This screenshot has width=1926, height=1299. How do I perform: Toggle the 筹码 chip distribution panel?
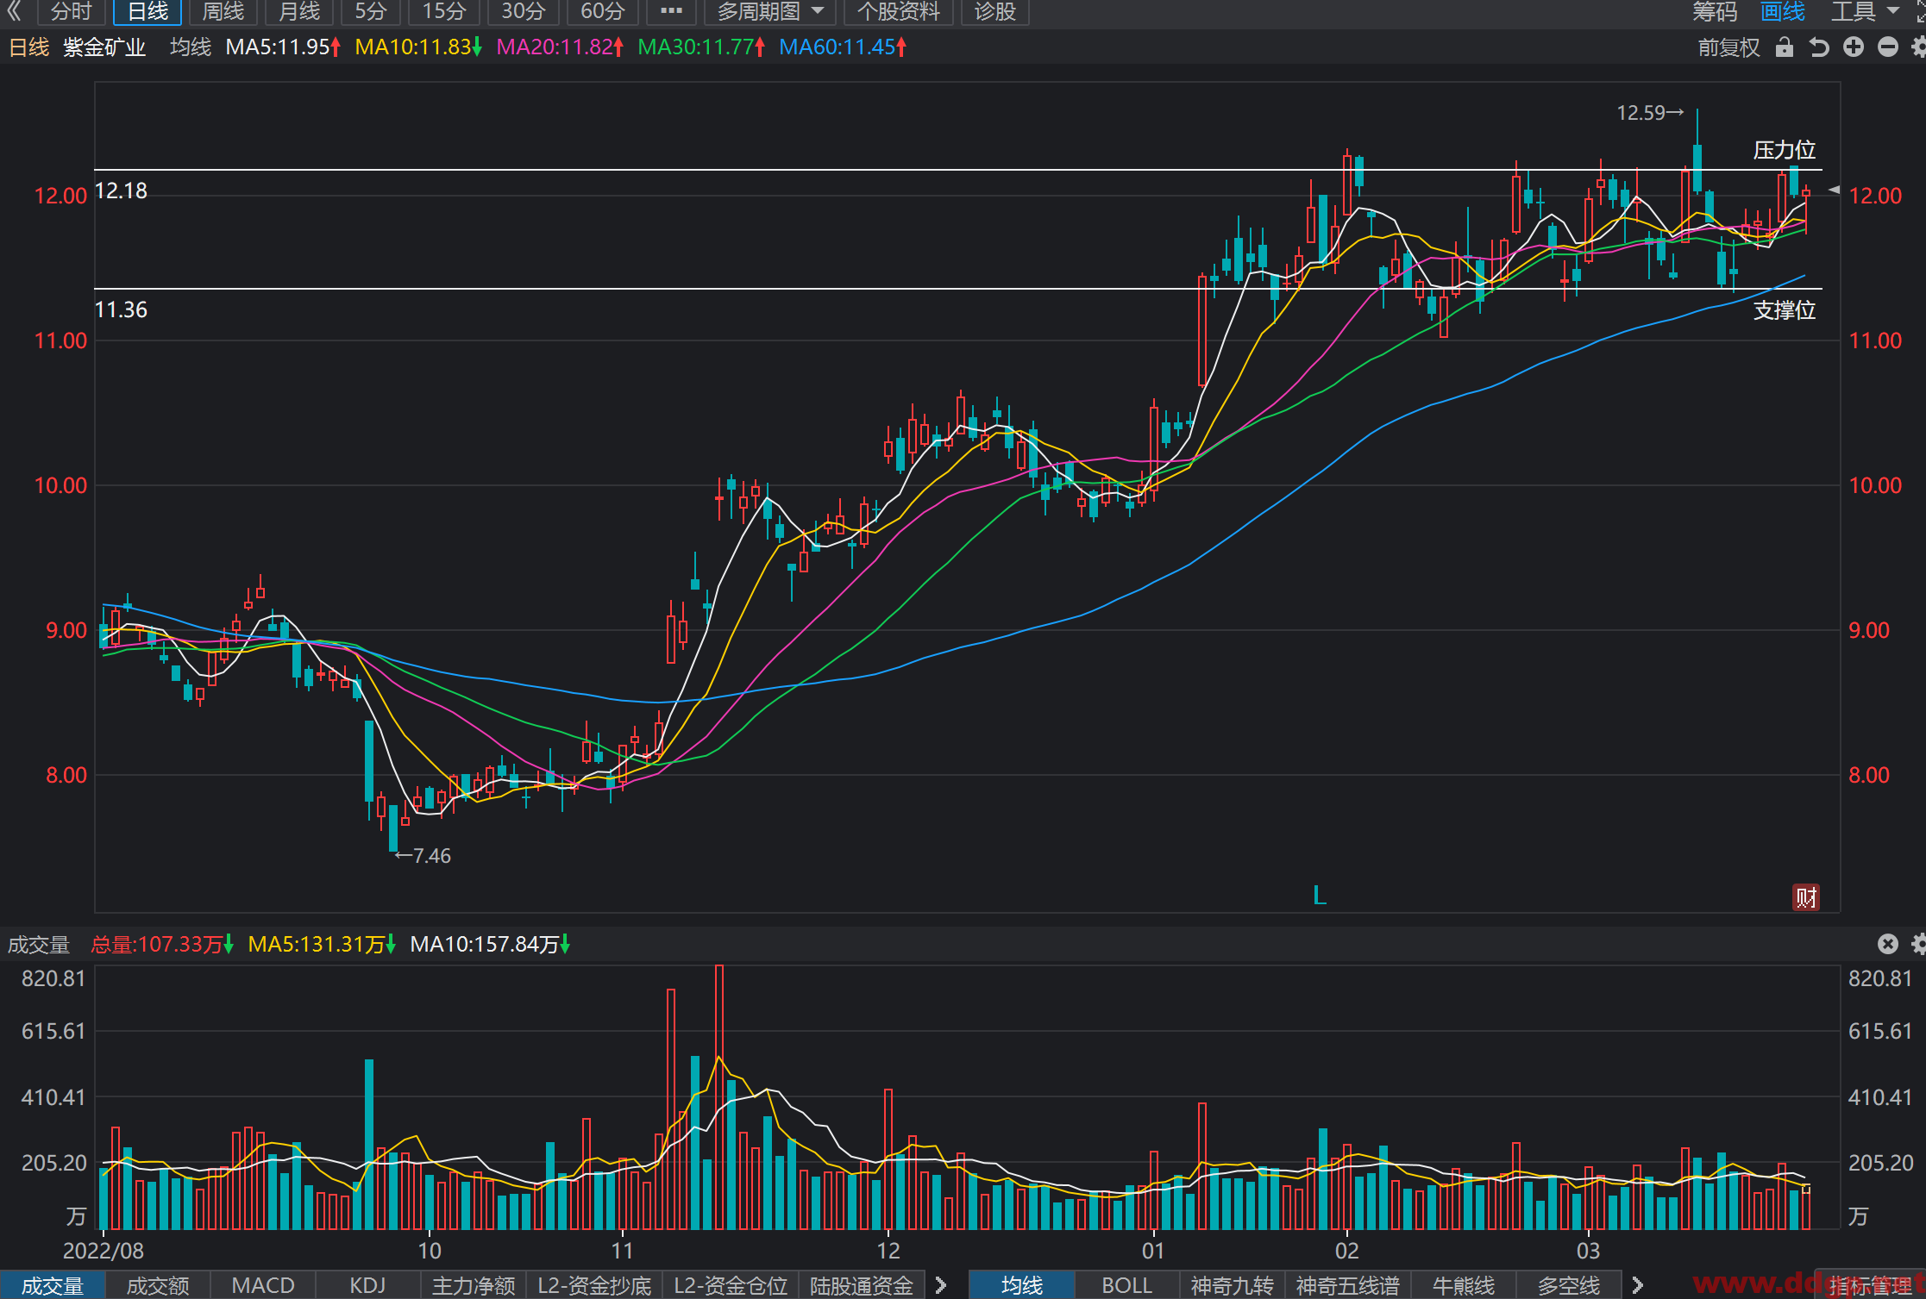pos(1715,11)
